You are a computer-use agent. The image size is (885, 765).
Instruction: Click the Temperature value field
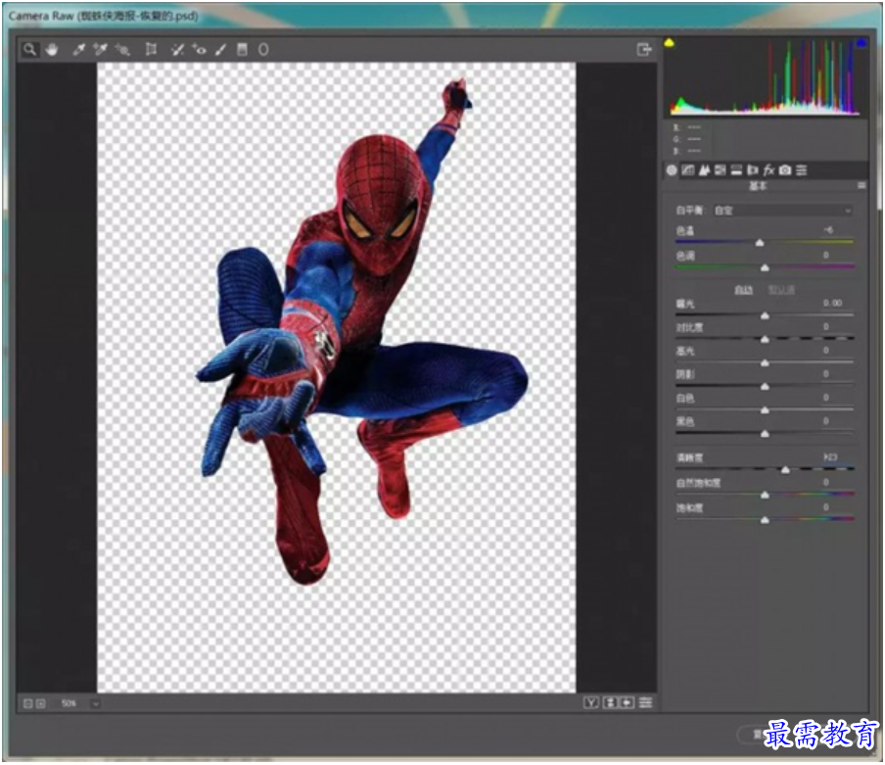(x=828, y=230)
